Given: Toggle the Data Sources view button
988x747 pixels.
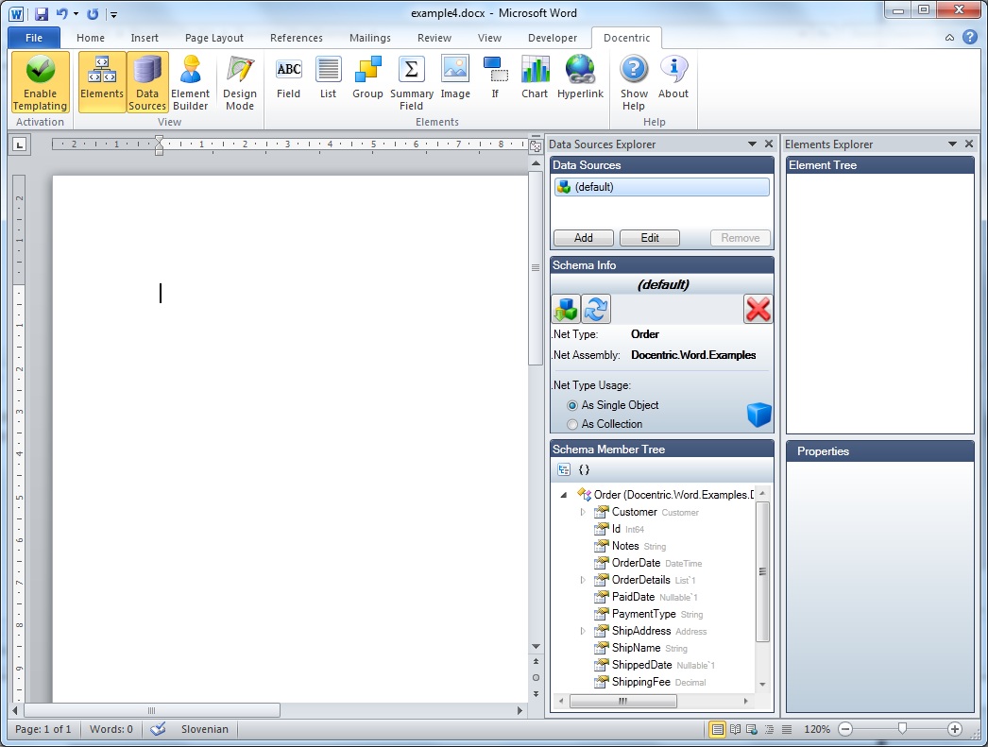Looking at the screenshot, I should [x=147, y=82].
